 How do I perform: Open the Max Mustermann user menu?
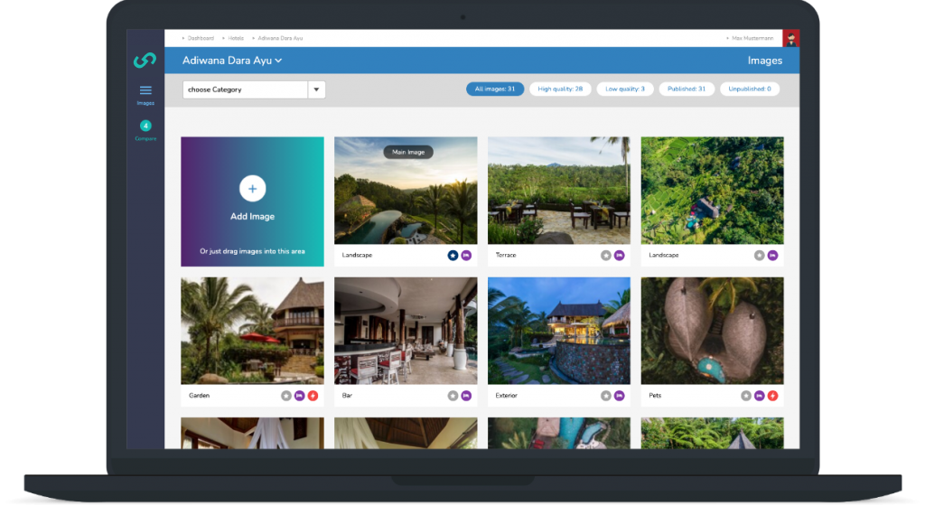[752, 38]
